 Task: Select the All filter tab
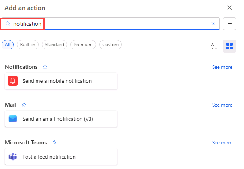pos(8,45)
